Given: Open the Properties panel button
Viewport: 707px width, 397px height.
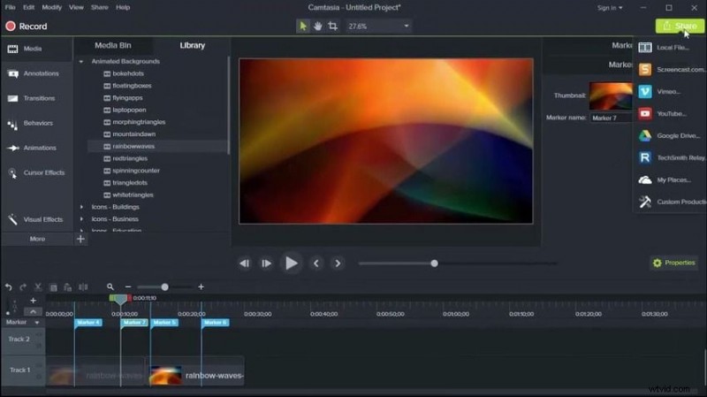Looking at the screenshot, I should coord(674,263).
